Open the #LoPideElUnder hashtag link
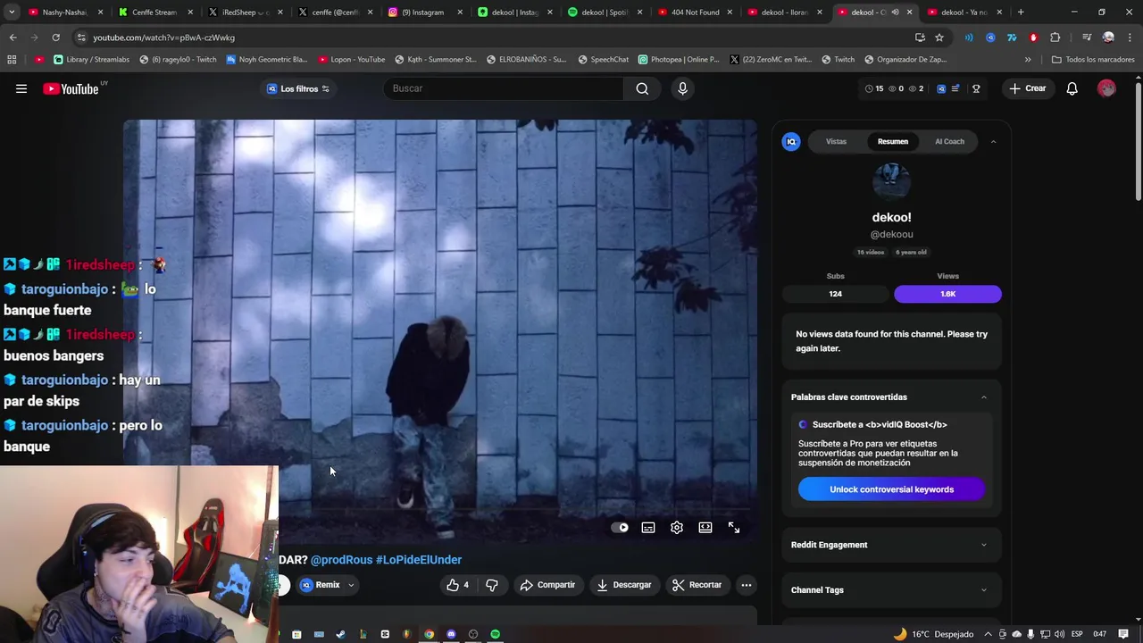The width and height of the screenshot is (1143, 643). pos(419,560)
